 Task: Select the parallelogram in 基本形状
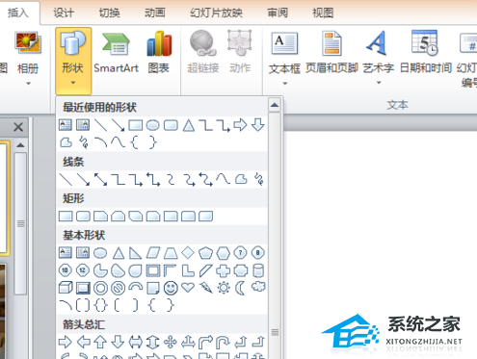pos(153,253)
